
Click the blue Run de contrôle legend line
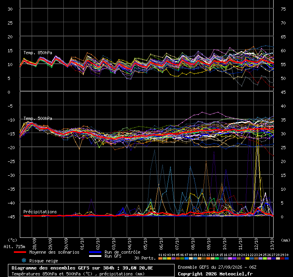point(95,252)
